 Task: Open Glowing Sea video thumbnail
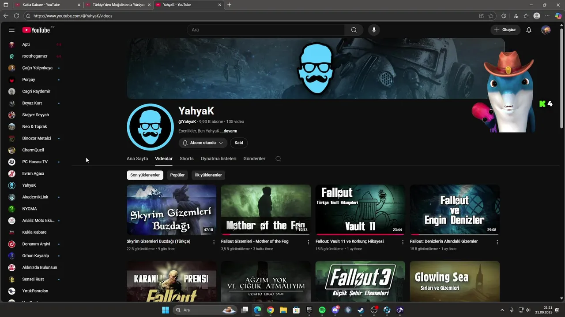(x=455, y=282)
